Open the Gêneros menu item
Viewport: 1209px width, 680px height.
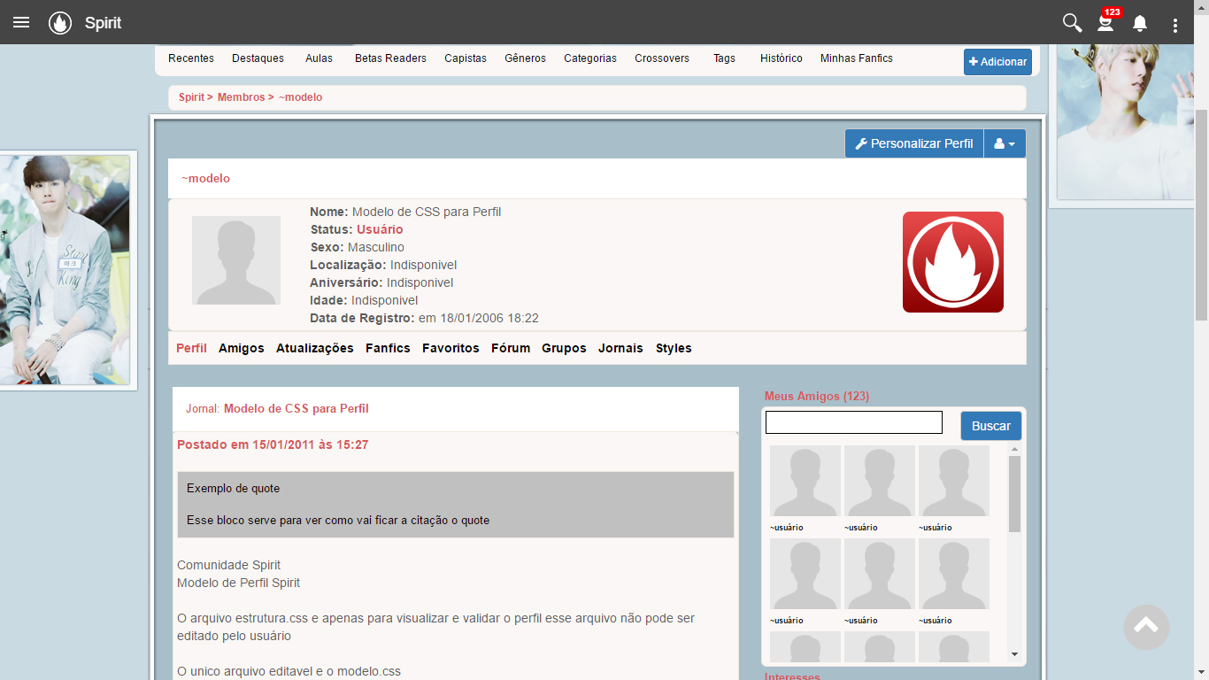point(525,58)
